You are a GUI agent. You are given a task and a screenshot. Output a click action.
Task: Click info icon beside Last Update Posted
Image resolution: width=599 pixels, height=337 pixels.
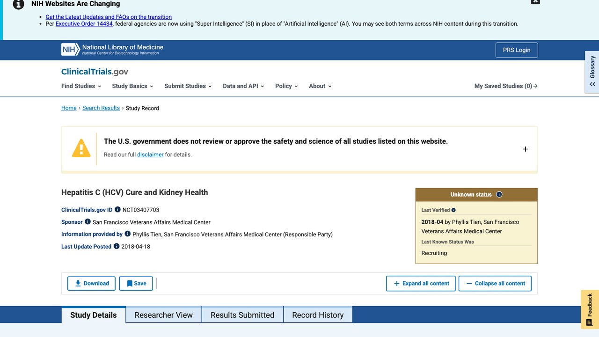click(x=117, y=246)
